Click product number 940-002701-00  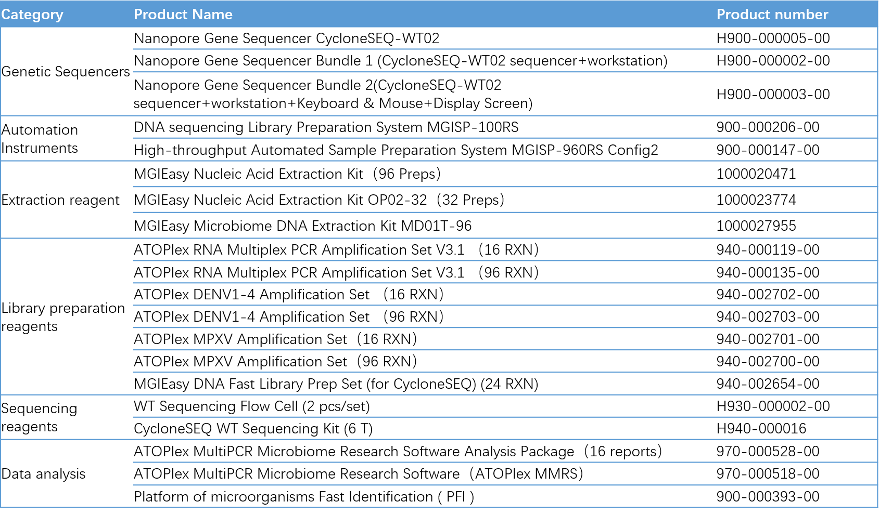768,339
